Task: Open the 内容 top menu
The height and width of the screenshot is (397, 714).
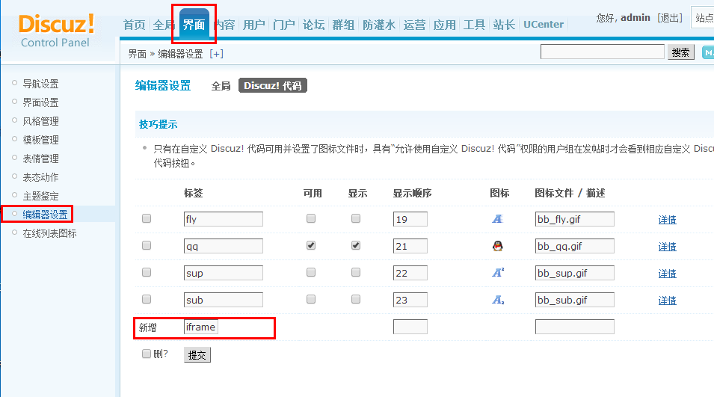Action: (224, 25)
